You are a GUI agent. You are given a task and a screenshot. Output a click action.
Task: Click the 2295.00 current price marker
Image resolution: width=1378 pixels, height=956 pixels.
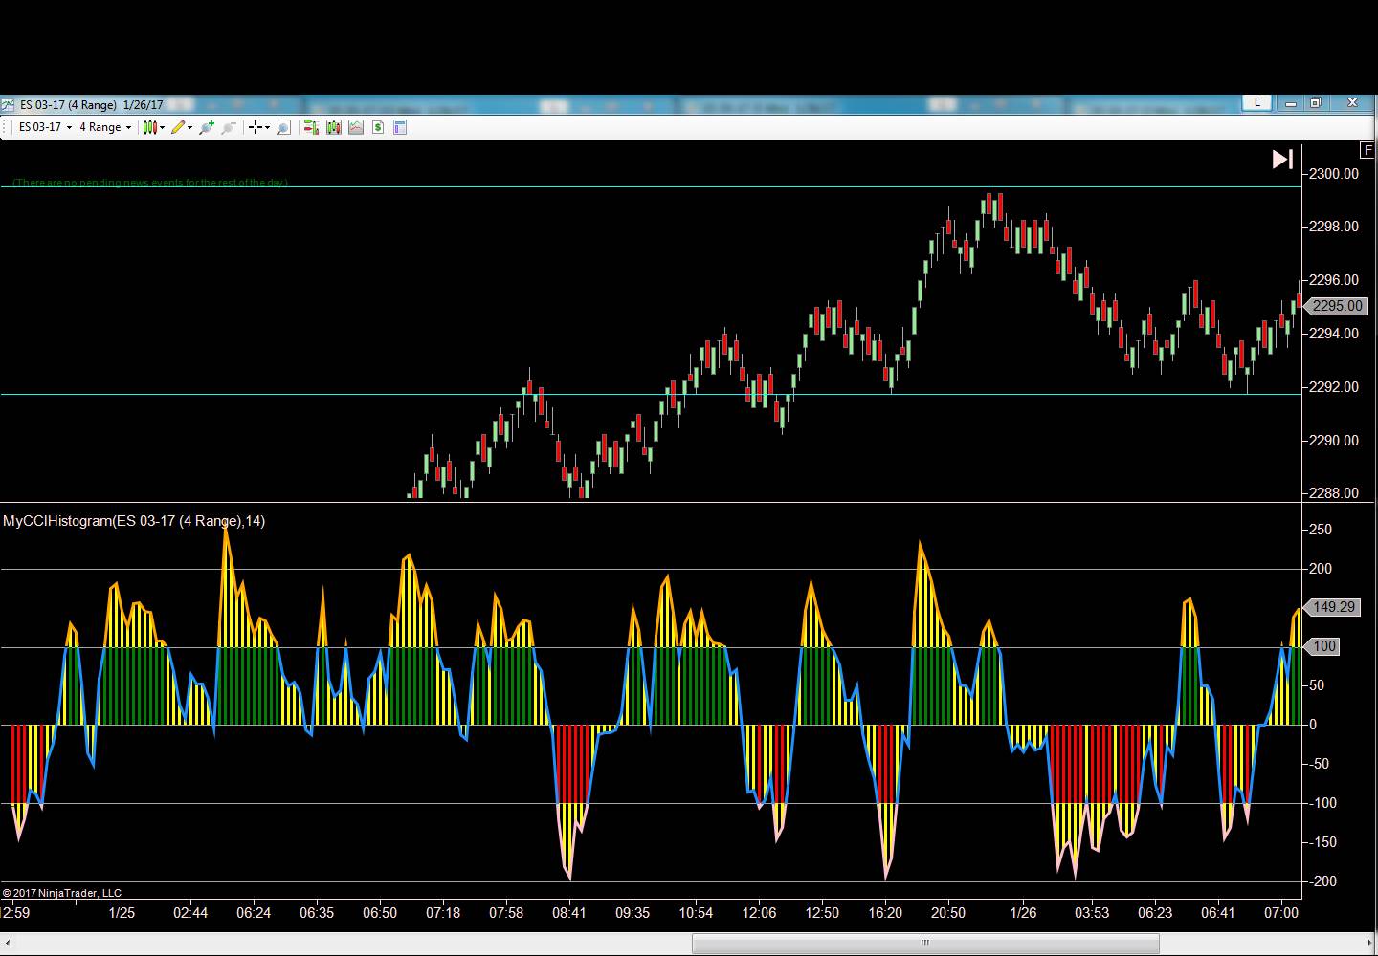(1338, 306)
